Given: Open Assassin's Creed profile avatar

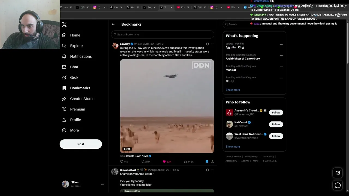Looking at the screenshot, I should [x=229, y=112].
